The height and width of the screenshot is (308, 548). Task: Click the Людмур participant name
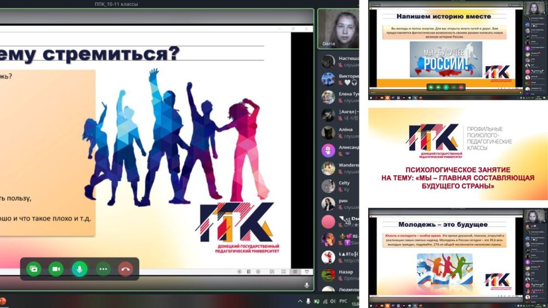349,289
